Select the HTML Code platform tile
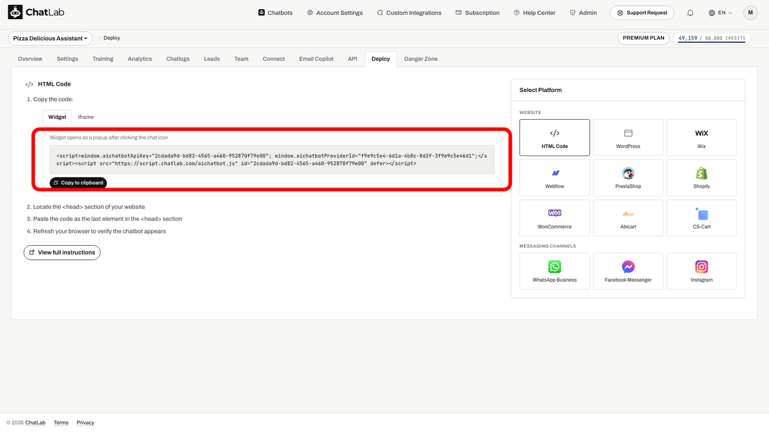 tap(555, 138)
